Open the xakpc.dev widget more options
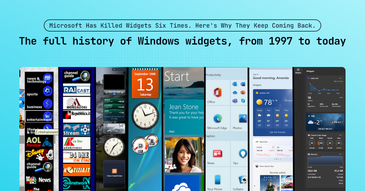Viewport: 365px width, 191px height. coord(340,78)
